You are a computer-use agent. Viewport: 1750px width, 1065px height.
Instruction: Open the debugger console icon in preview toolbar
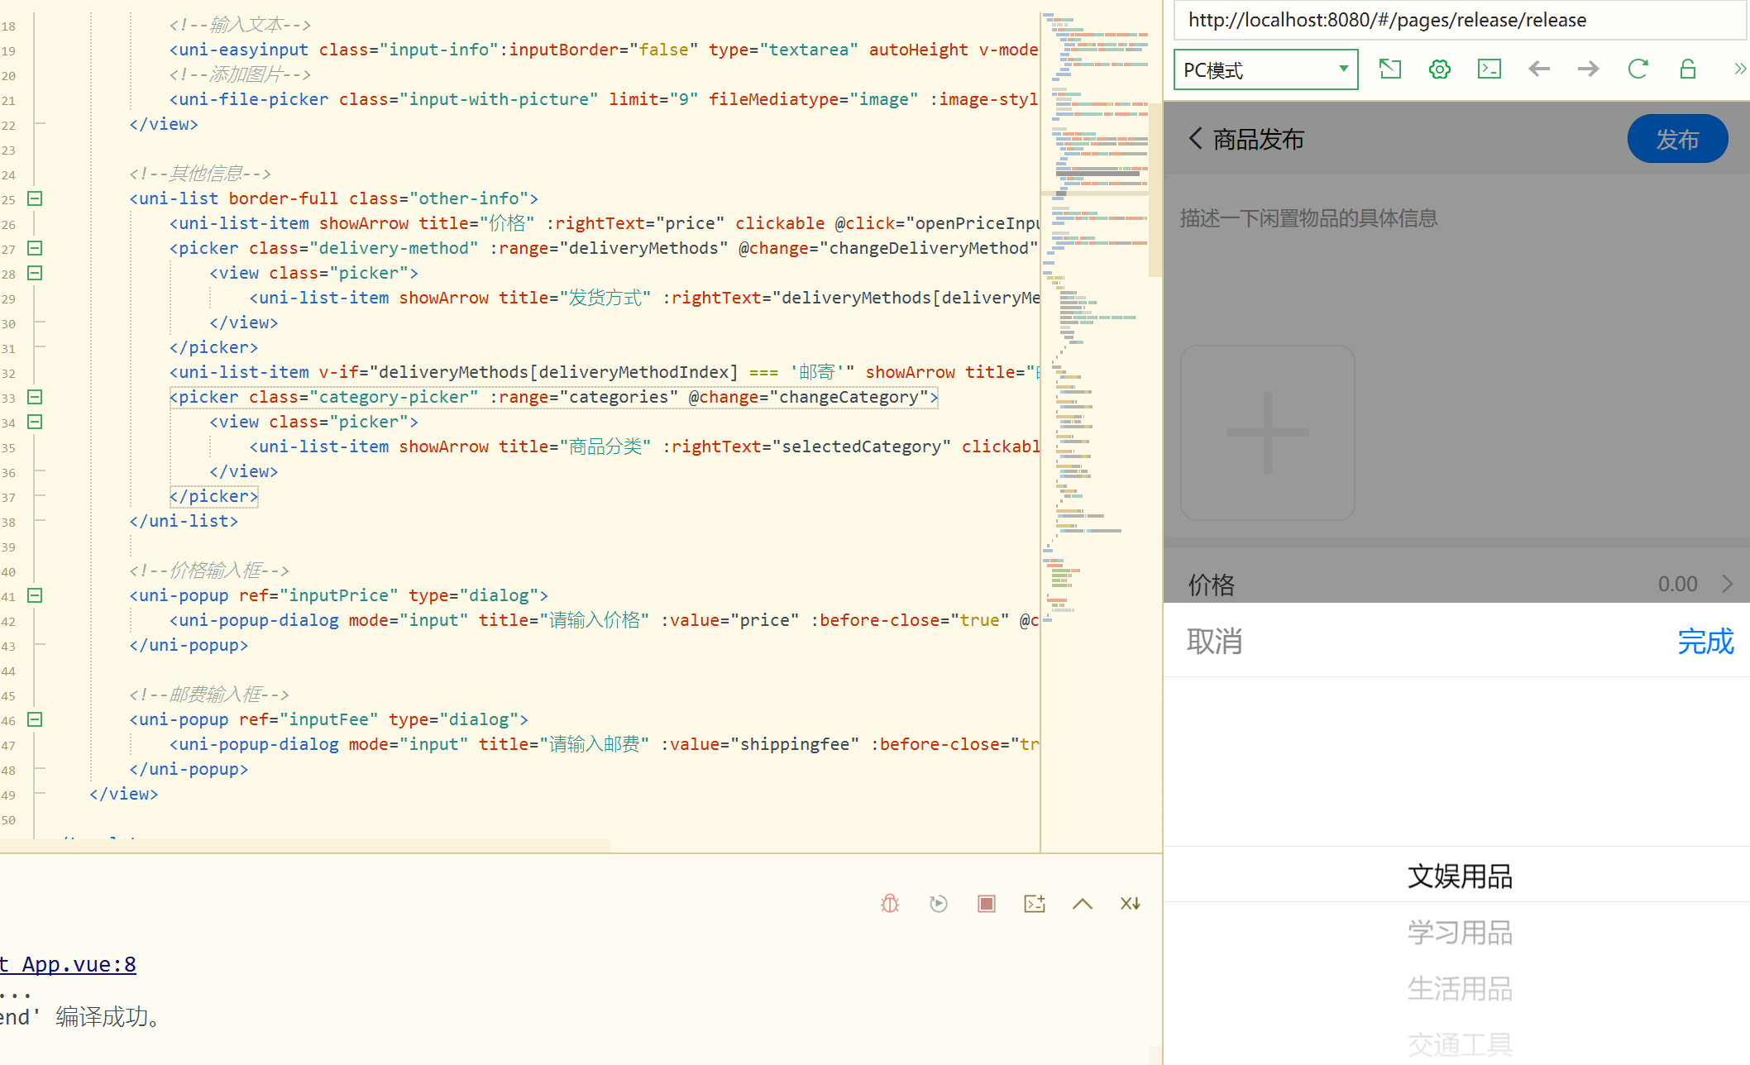1489,69
